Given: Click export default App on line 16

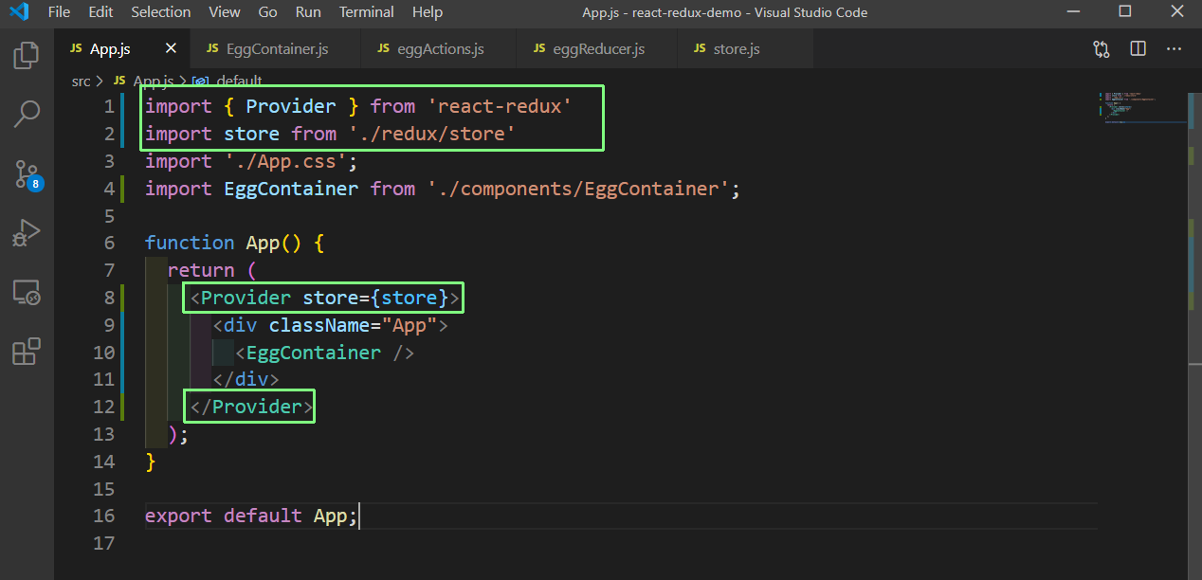Looking at the screenshot, I should coord(251,516).
